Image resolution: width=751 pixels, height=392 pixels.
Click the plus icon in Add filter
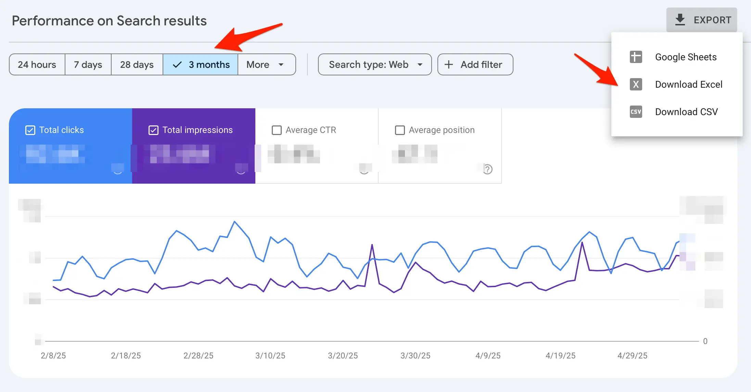448,64
